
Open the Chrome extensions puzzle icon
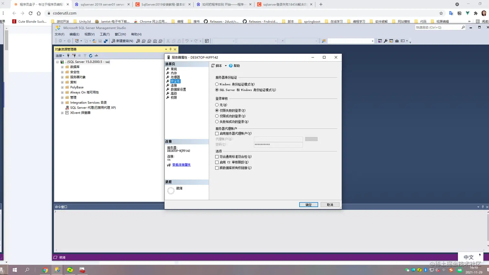pos(476,13)
